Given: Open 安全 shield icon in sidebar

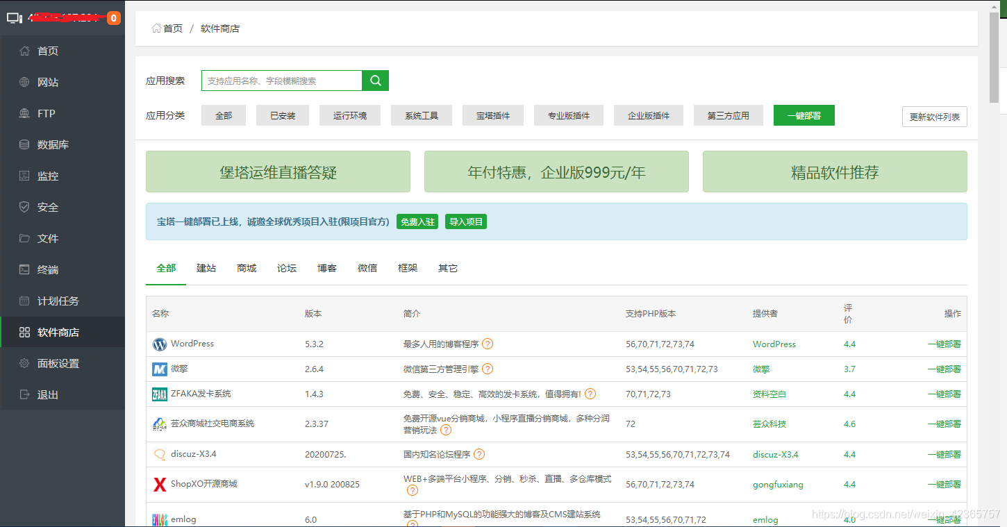Looking at the screenshot, I should (x=25, y=207).
